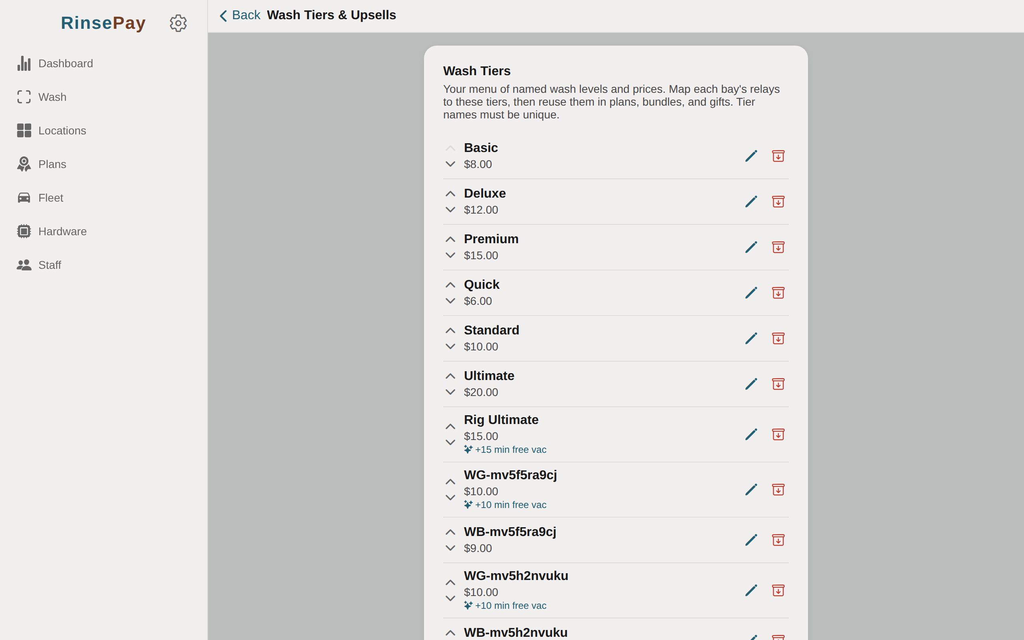
Task: Click the RinsePay logo
Action: click(103, 23)
